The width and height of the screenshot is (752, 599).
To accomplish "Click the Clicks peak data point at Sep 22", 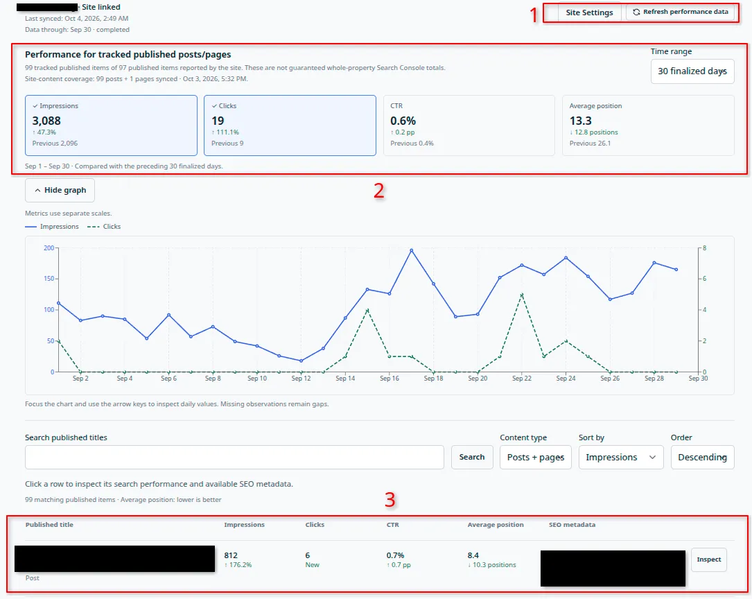I will tap(522, 294).
